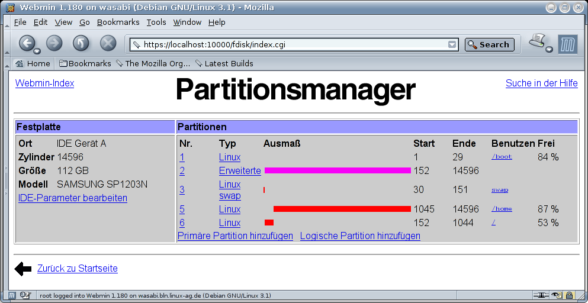The image size is (588, 303).
Task: Click the Mail component icon in status bar
Action: point(25,295)
